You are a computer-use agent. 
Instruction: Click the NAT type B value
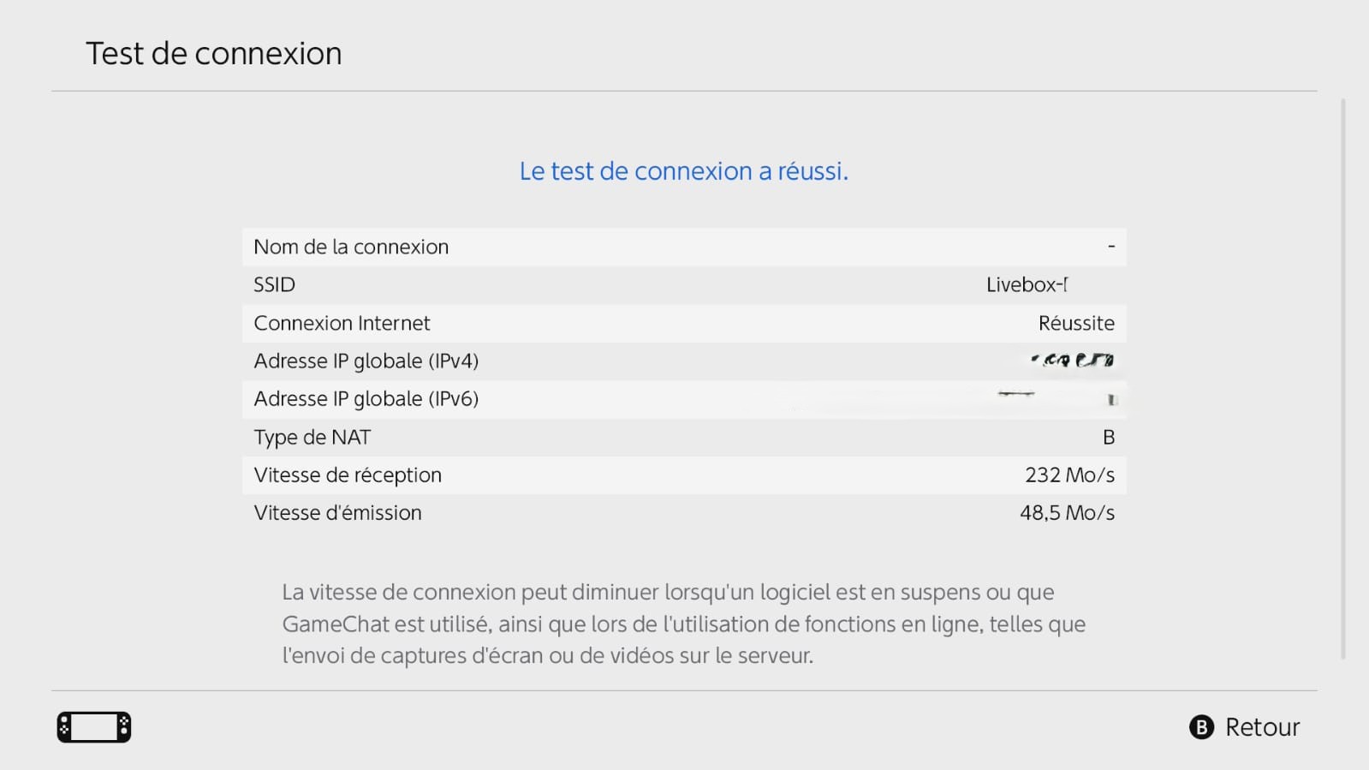pos(1109,437)
